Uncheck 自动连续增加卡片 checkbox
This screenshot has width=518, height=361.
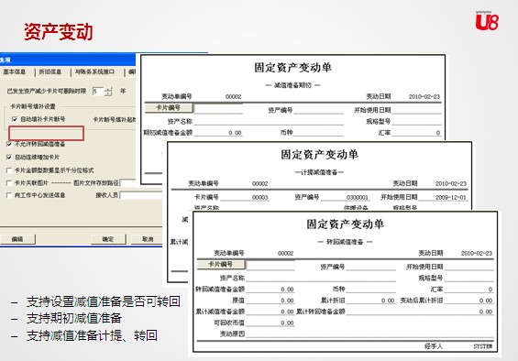pyautogui.click(x=9, y=158)
